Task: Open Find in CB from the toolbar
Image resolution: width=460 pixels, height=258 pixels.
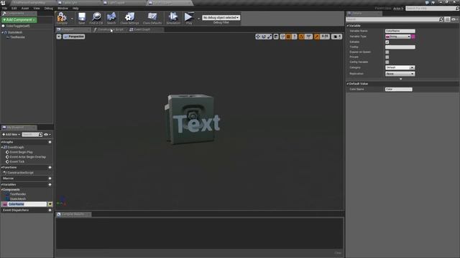Action: [96, 16]
